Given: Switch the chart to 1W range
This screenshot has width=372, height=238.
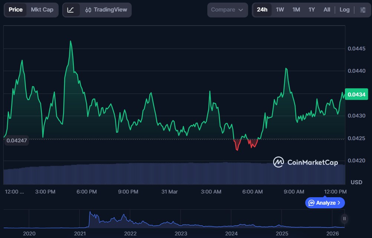Looking at the screenshot, I should click(280, 10).
